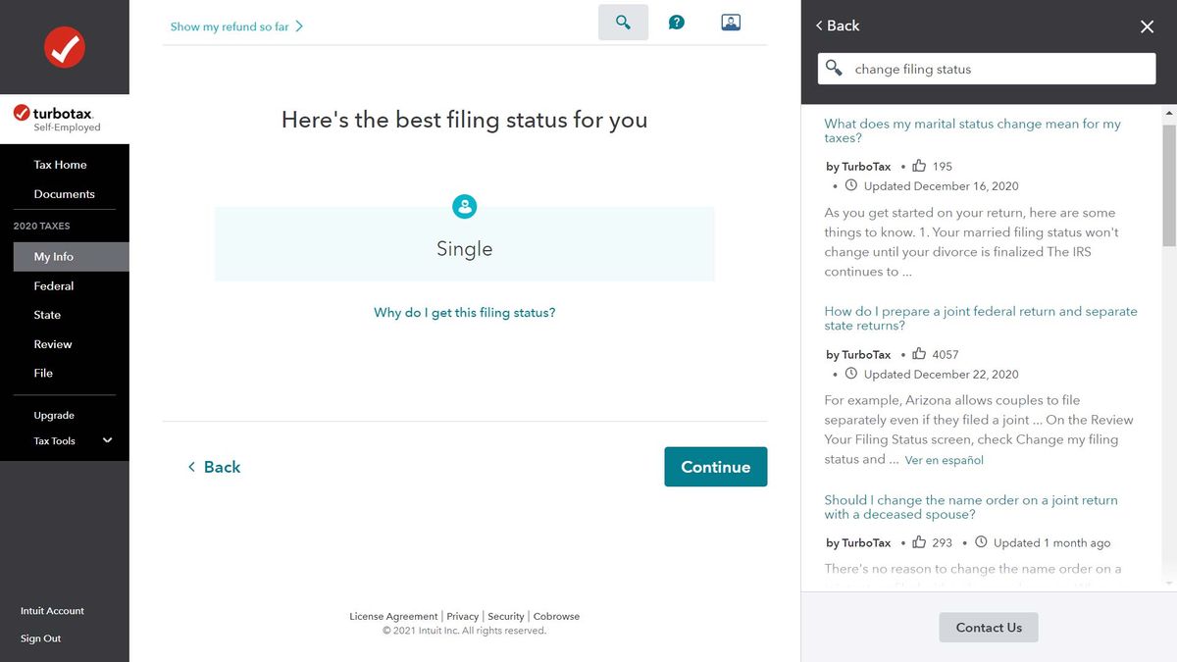1177x662 pixels.
Task: Go to the Review section in the sidebar
Action: [54, 344]
